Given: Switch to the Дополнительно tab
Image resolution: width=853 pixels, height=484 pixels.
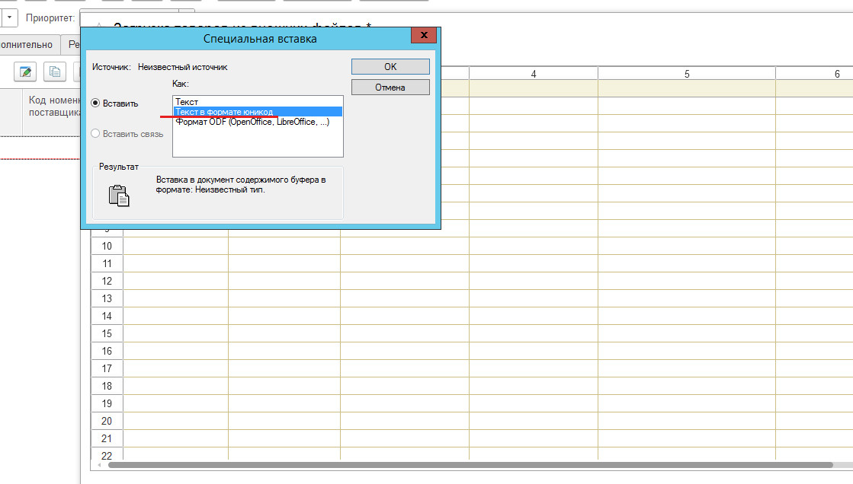Looking at the screenshot, I should pyautogui.click(x=29, y=45).
